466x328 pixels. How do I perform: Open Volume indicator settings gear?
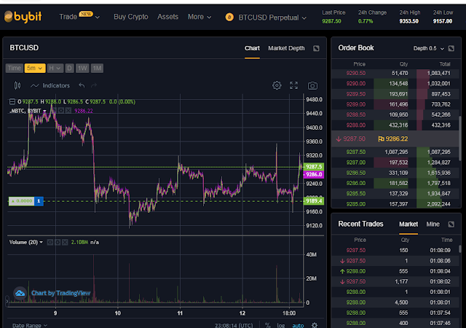58,242
